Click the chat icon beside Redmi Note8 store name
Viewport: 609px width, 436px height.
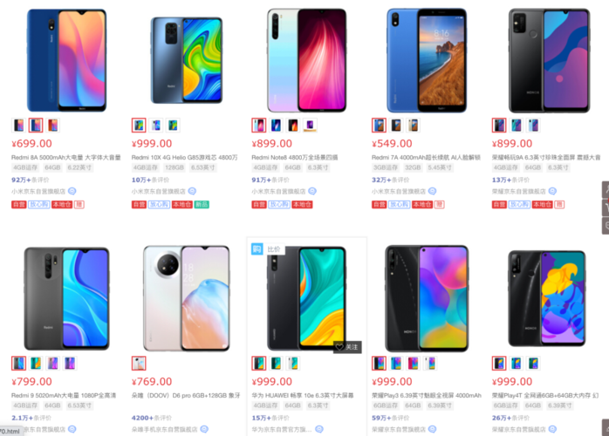312,191
